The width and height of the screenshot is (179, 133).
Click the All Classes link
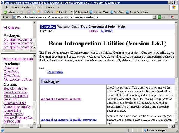click(x=12, y=27)
